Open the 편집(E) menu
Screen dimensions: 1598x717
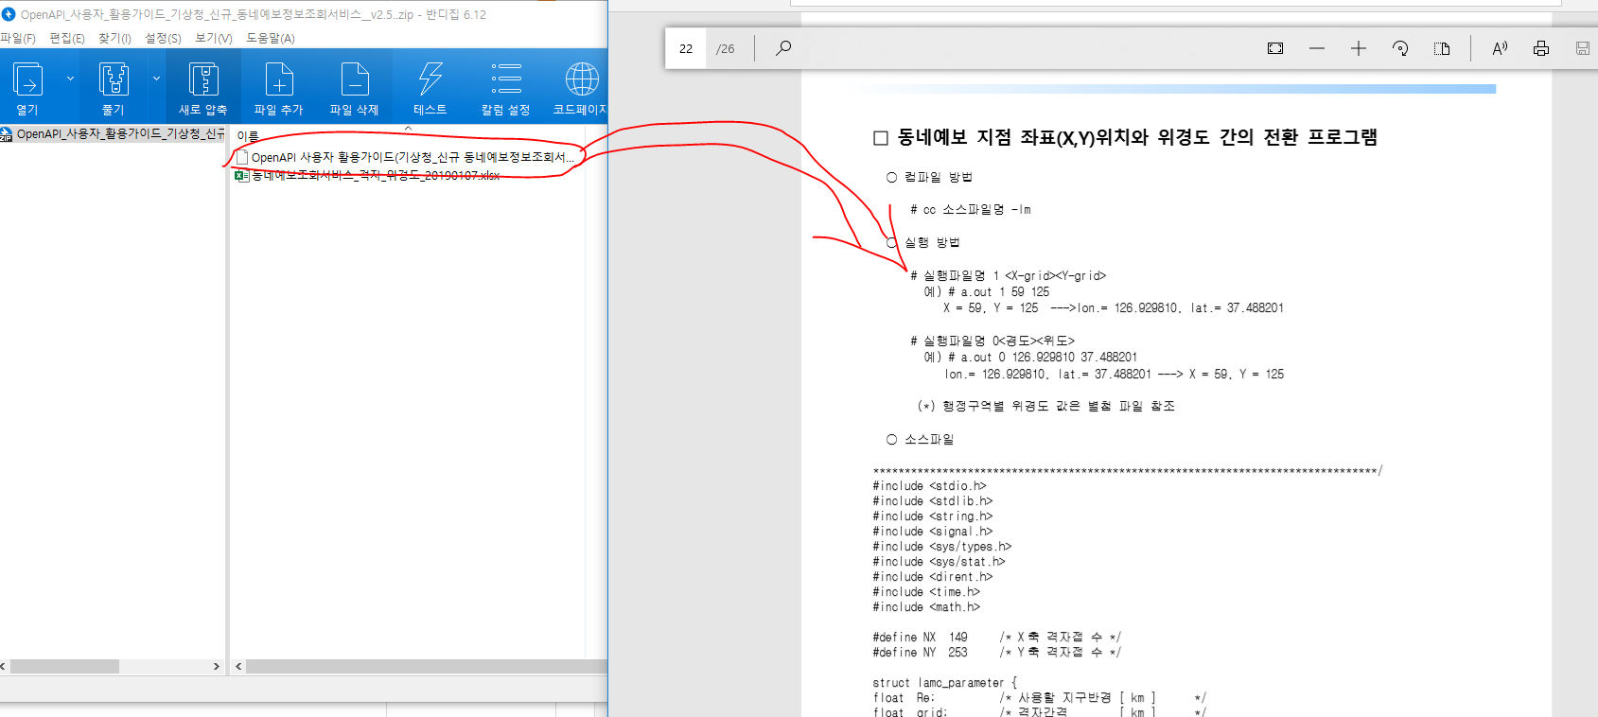pyautogui.click(x=67, y=39)
